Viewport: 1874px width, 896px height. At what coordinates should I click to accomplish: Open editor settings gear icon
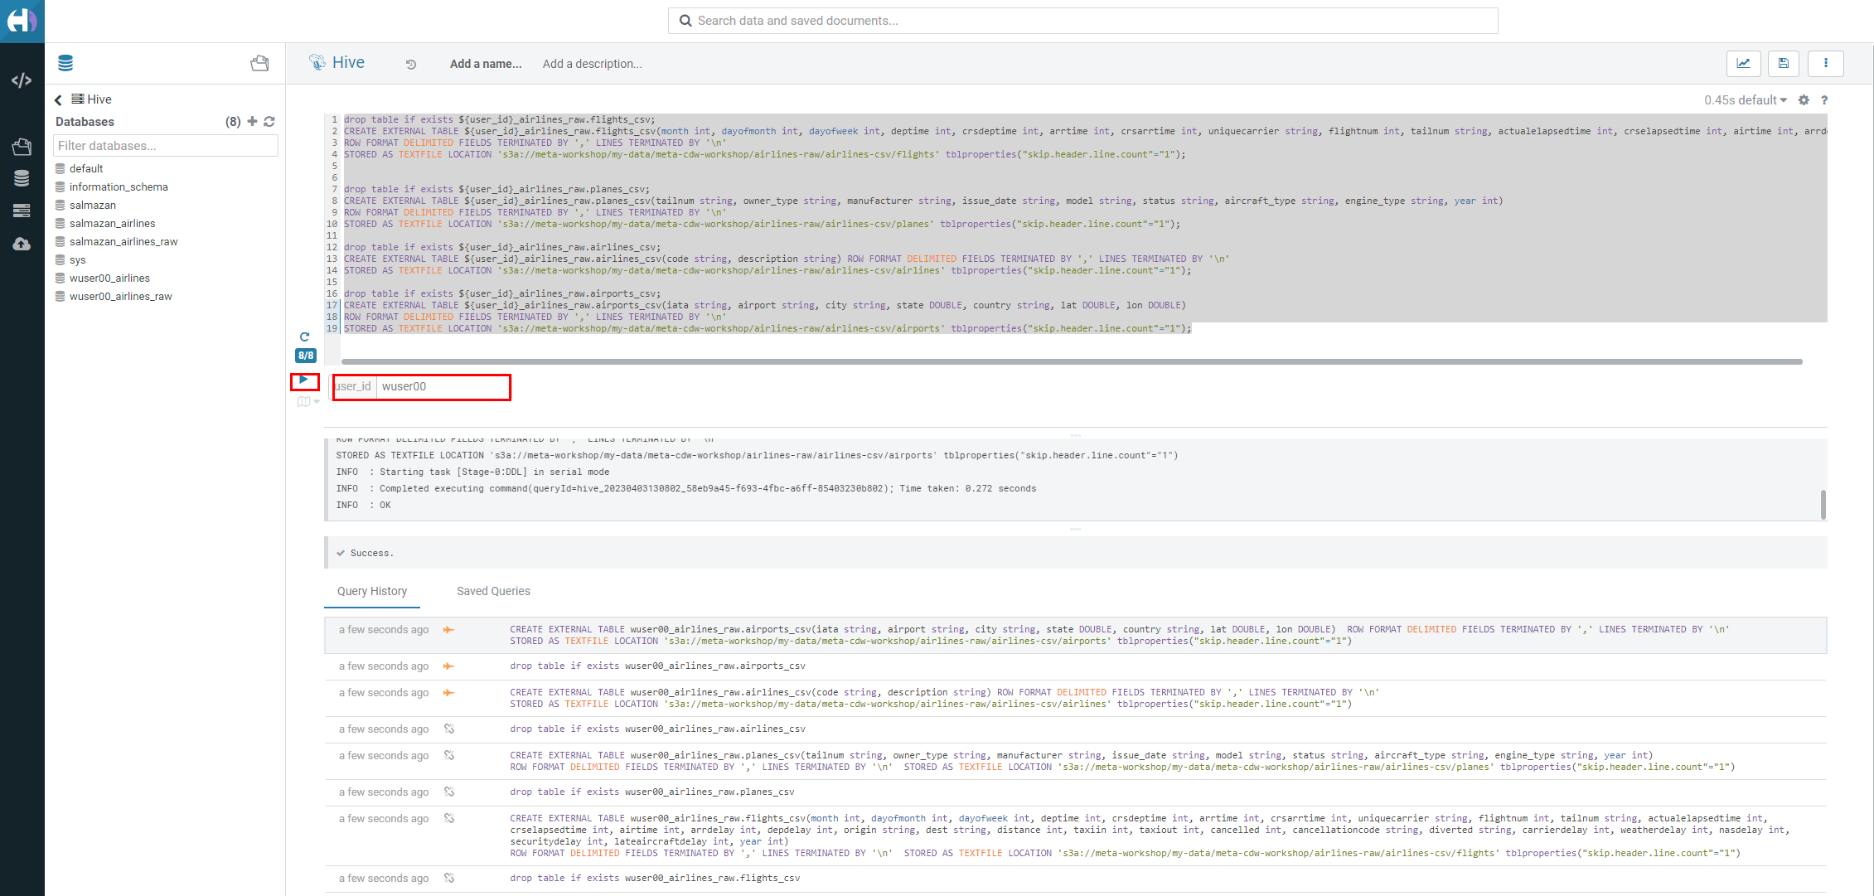coord(1804,100)
